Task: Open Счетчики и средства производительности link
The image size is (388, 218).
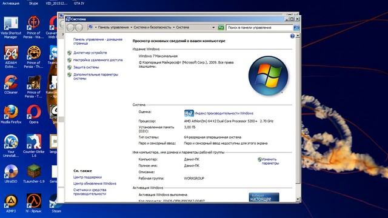Action: (x=90, y=192)
